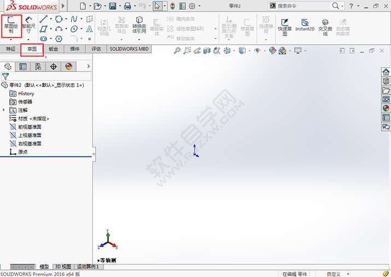
Task: Click the FeatureManager filter funnel icon
Action: pyautogui.click(x=5, y=77)
